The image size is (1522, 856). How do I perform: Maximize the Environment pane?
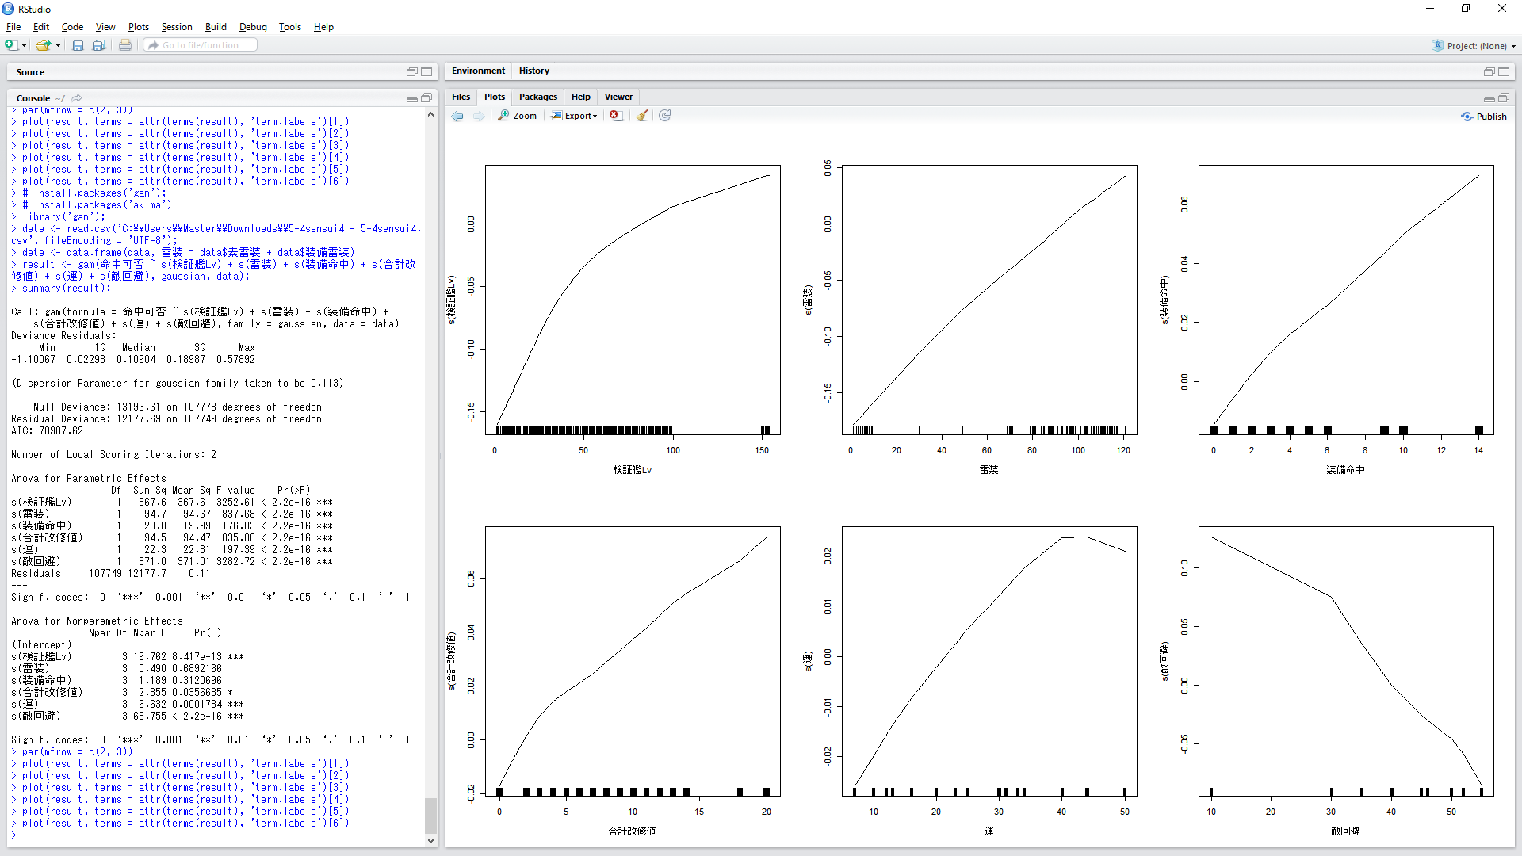pos(1504,71)
